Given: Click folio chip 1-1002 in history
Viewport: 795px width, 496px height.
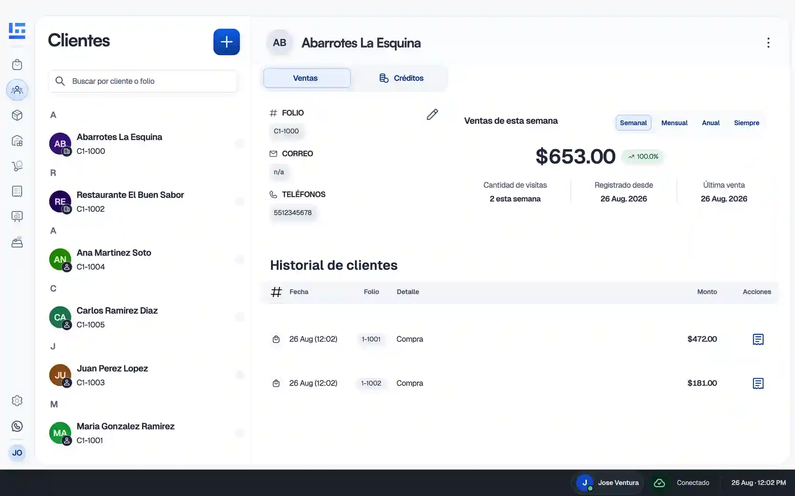Looking at the screenshot, I should 371,383.
